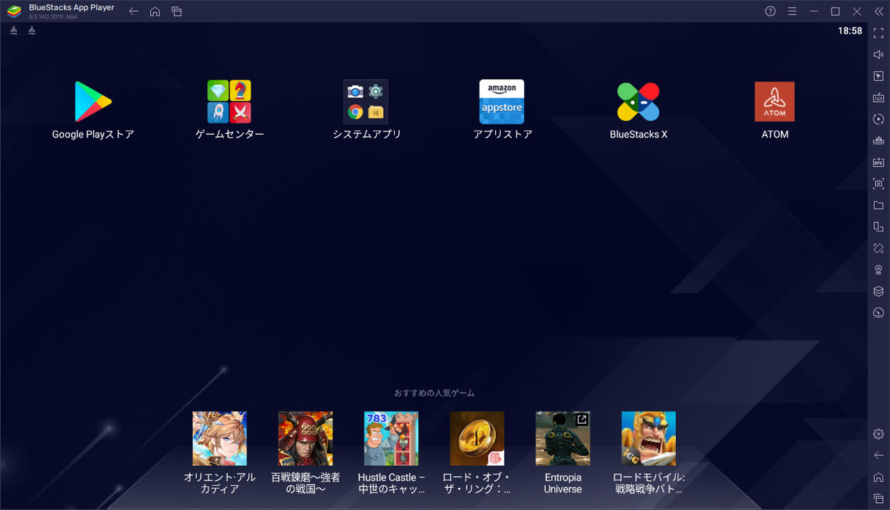Enter full screen mode from the side toolbar
The width and height of the screenshot is (890, 510).
(879, 33)
